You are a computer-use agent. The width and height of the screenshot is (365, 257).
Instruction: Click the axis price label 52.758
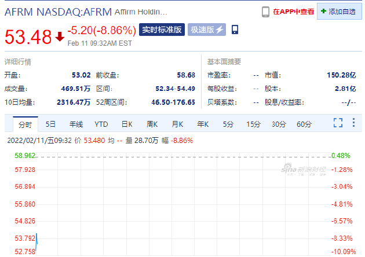(25, 252)
